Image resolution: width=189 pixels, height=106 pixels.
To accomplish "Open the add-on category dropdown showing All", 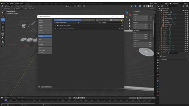I will [x=89, y=22].
